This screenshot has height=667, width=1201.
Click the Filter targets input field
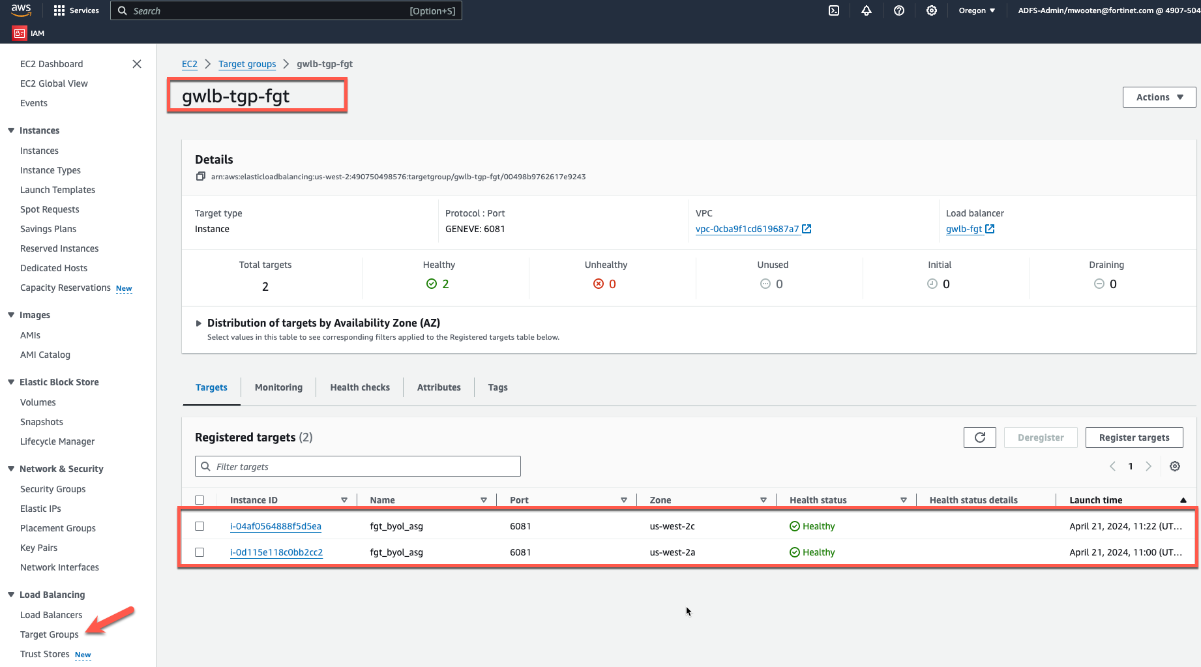[x=358, y=466]
